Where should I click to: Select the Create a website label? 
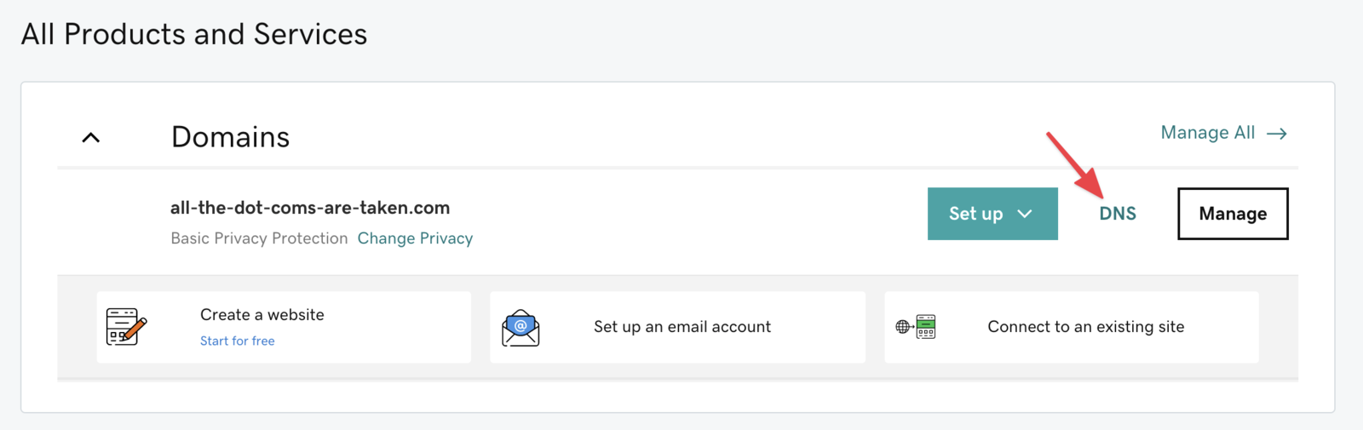[262, 315]
